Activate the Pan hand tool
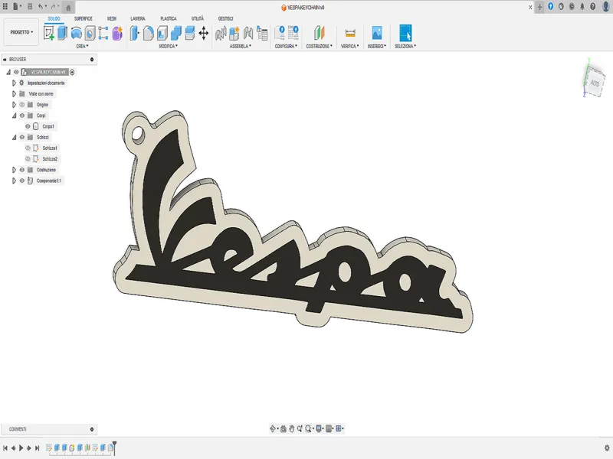Screen dimensions: 613x459 [292, 428]
